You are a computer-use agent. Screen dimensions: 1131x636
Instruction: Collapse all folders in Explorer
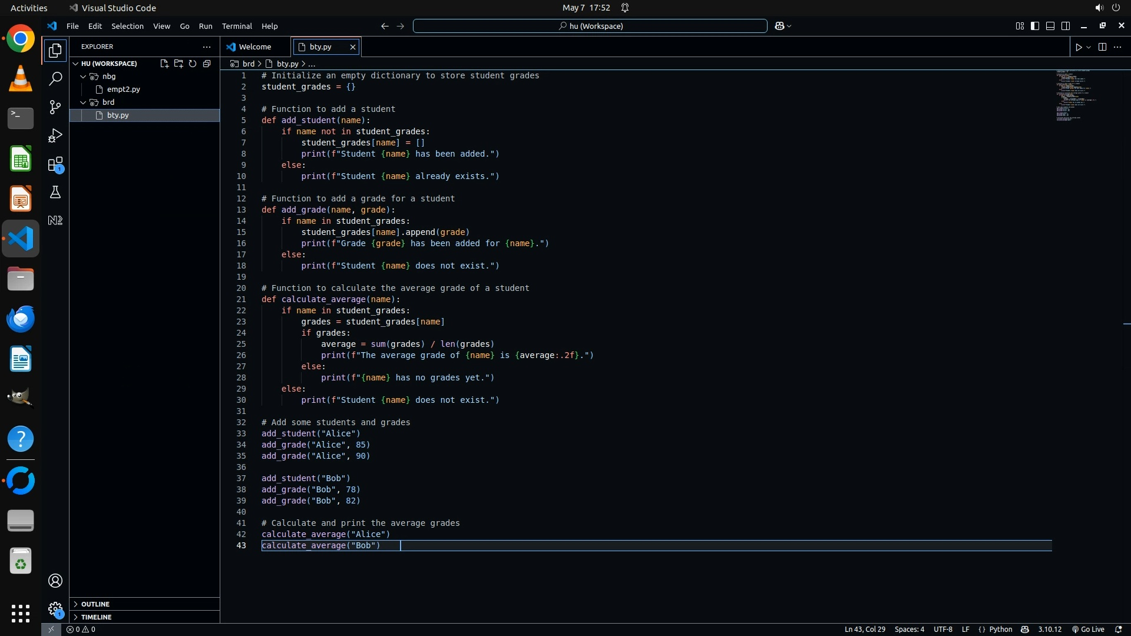207,64
